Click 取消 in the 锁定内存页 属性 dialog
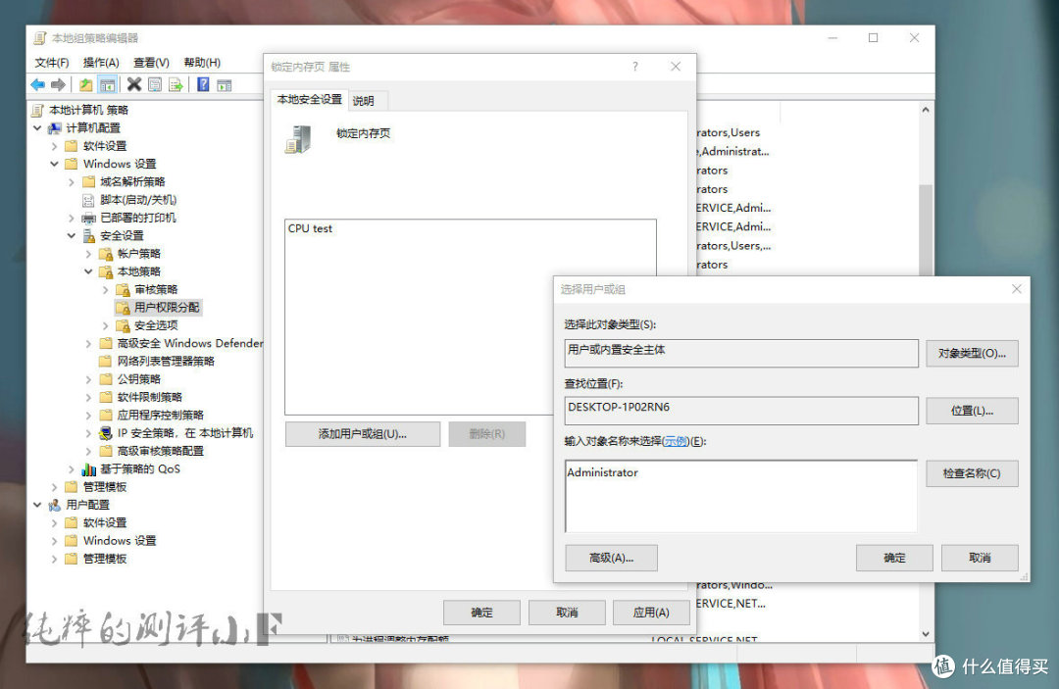 click(567, 613)
